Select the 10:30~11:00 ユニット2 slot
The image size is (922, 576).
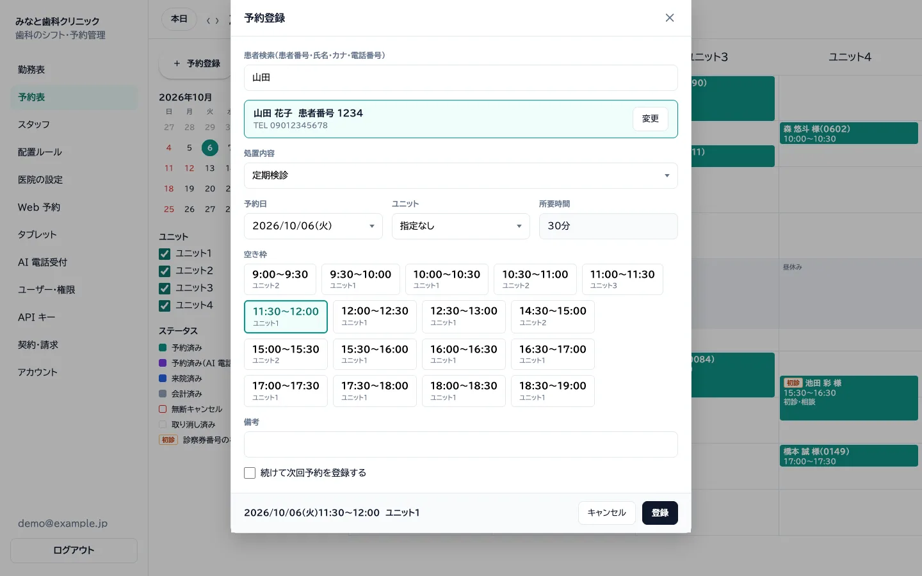[535, 279]
